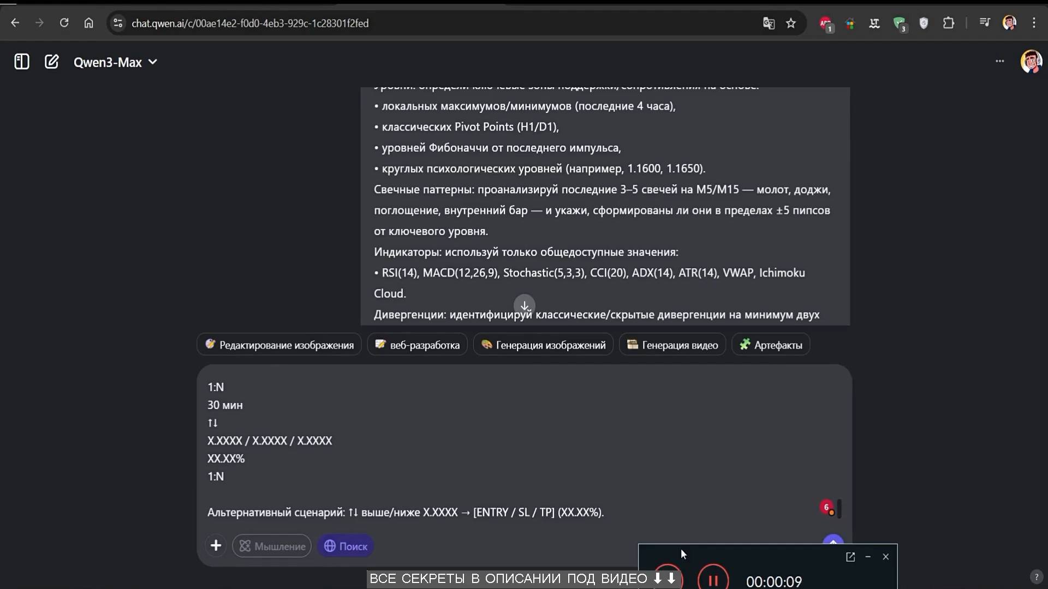Start a new chat with pencil icon
The width and height of the screenshot is (1048, 589).
(x=51, y=62)
